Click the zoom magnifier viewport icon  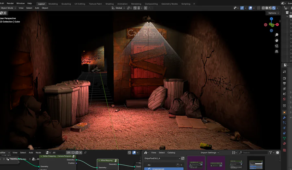276,35
